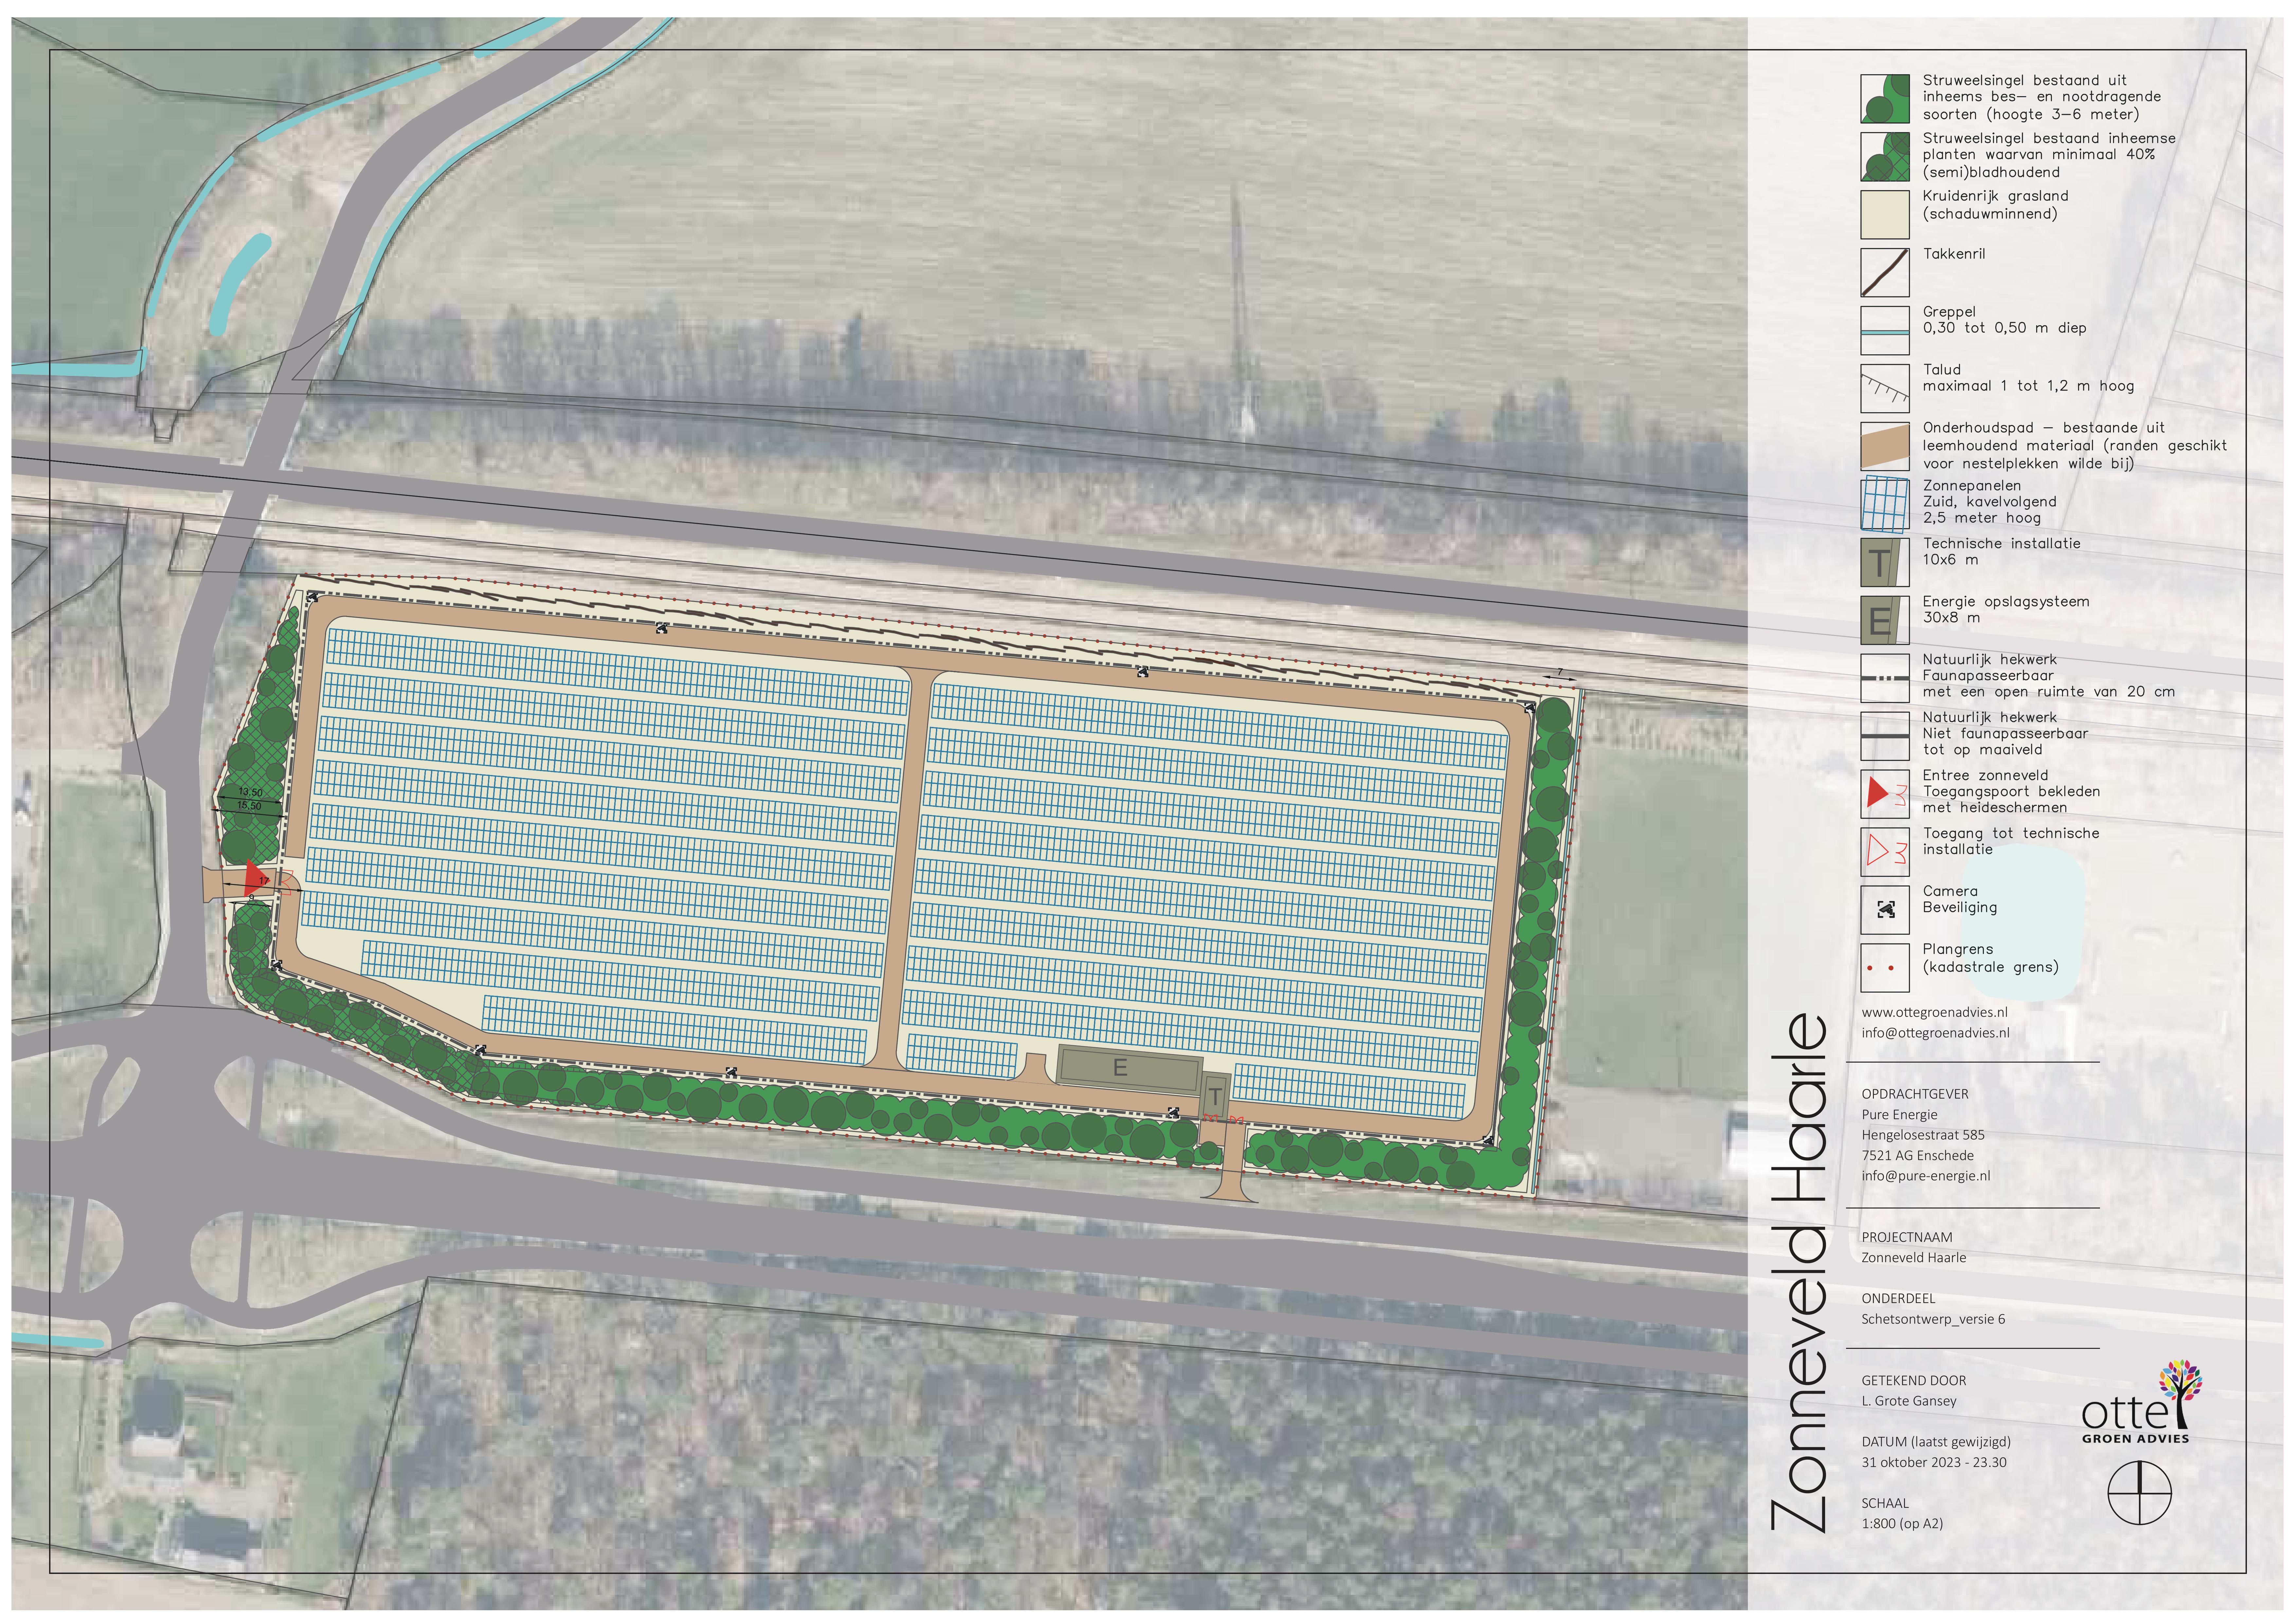This screenshot has width=2296, height=1623.
Task: Select the DATUM (laatst gewijzigd) heading
Action: click(x=1936, y=1442)
